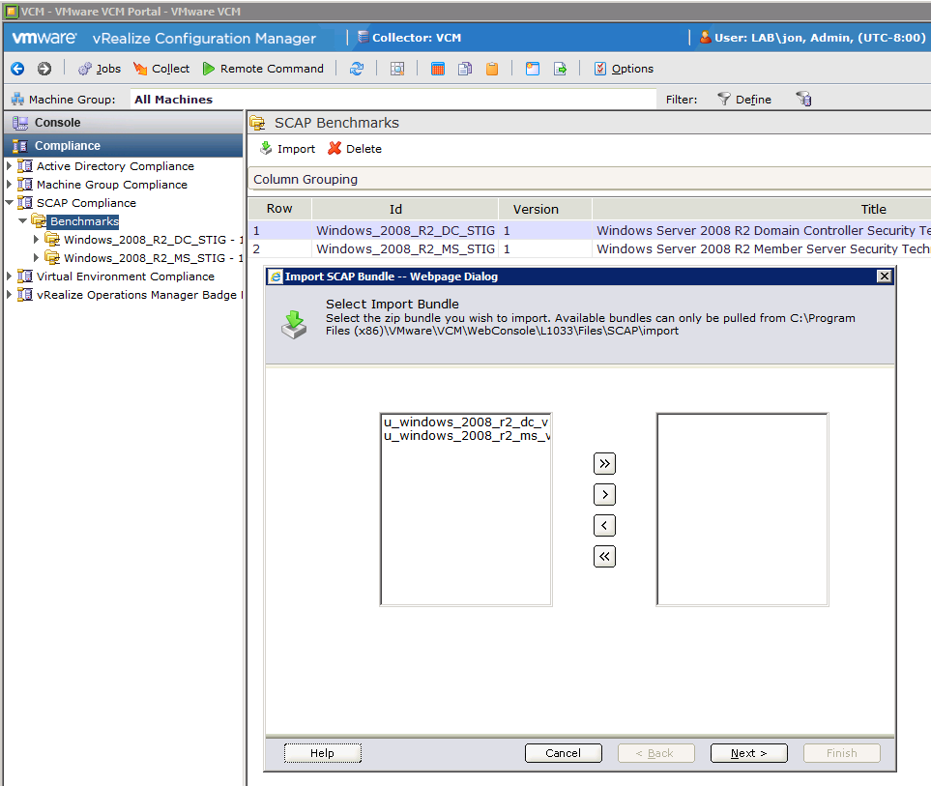Click Delete in SCAP Benchmarks toolbar

click(355, 149)
